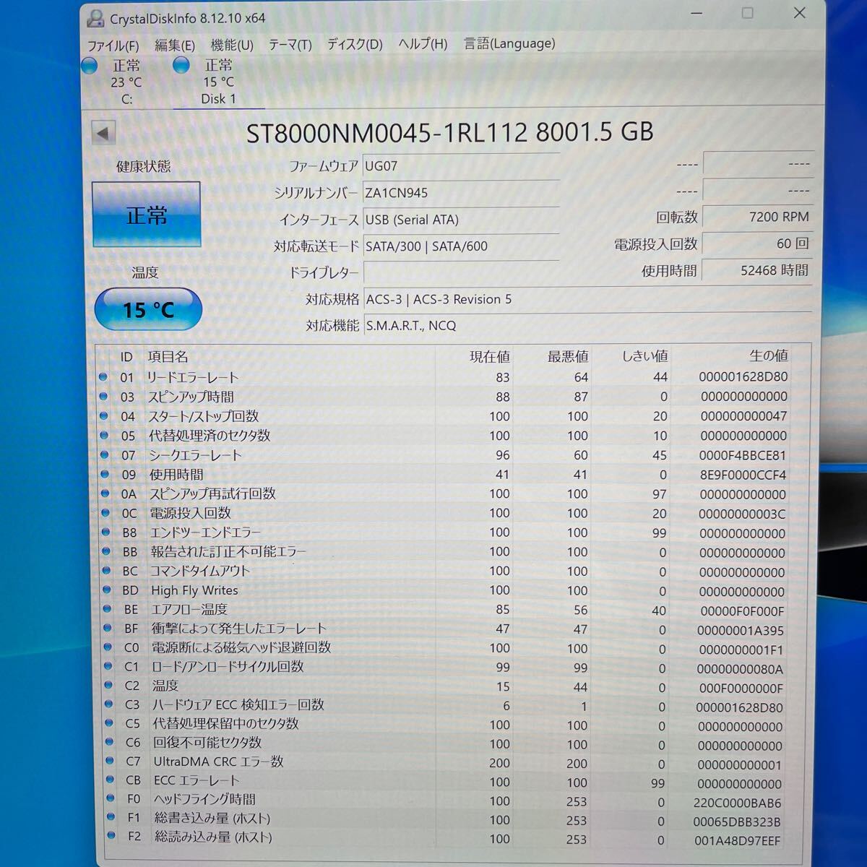Click status dot for 03 スピンアップ時間
Screen dimensions: 867x867
tap(103, 396)
